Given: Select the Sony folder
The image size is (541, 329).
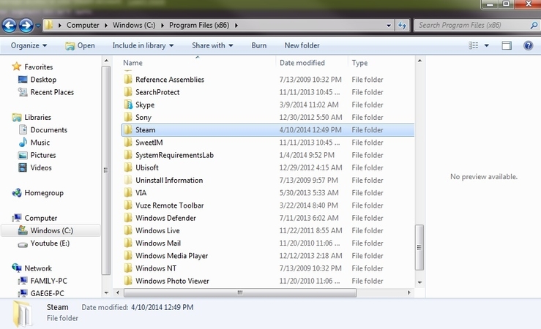Looking at the screenshot, I should pyautogui.click(x=143, y=117).
